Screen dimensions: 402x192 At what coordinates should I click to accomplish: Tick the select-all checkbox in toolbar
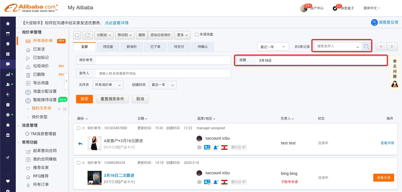pyautogui.click(x=77, y=35)
